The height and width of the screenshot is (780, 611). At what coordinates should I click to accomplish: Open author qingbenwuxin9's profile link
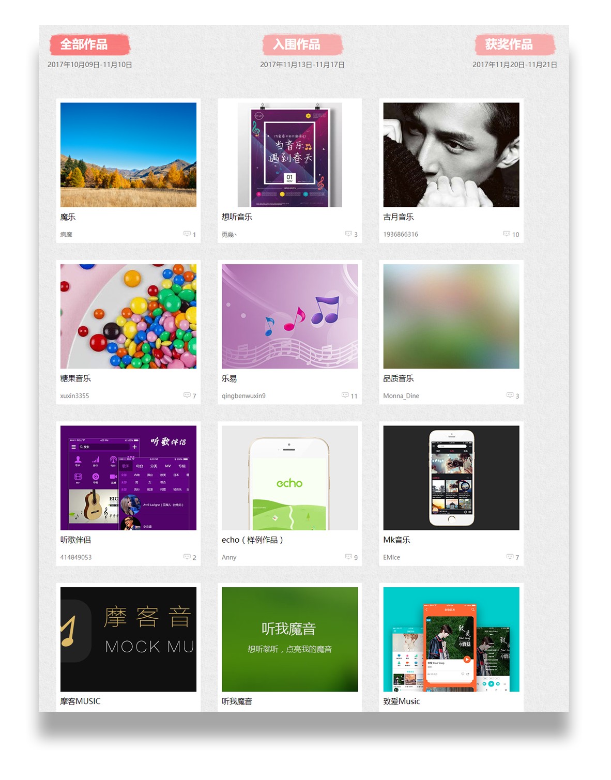tap(243, 396)
